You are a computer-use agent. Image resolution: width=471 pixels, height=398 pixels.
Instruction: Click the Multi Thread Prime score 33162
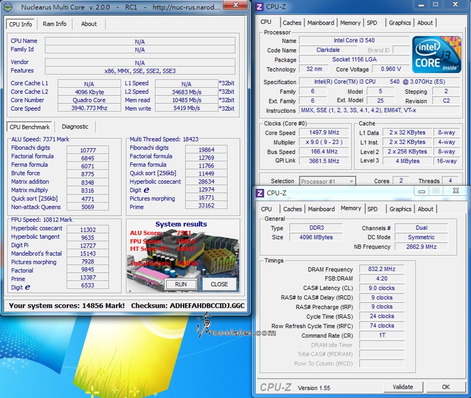point(206,205)
